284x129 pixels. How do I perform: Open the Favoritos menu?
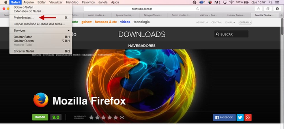click(x=88, y=2)
